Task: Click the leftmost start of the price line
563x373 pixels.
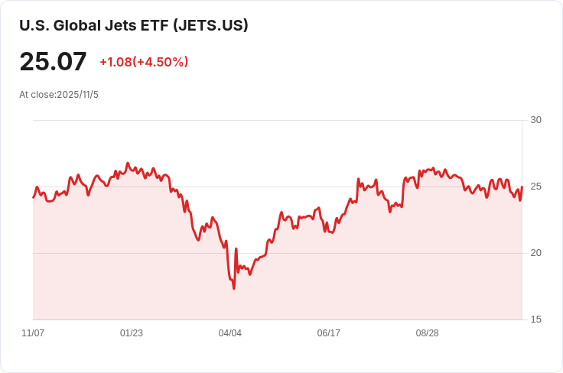Action: pyautogui.click(x=33, y=197)
